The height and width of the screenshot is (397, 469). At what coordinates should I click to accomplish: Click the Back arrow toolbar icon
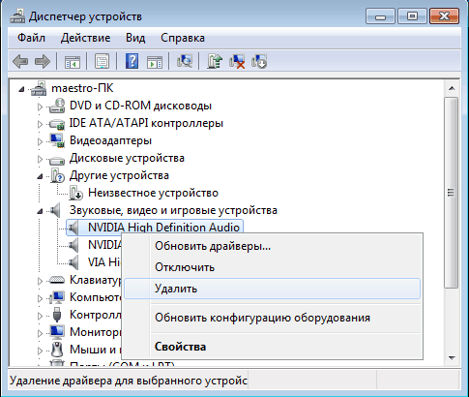coord(20,61)
